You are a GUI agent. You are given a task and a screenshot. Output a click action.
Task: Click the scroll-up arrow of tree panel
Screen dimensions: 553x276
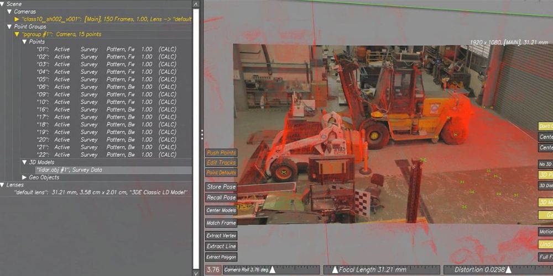point(196,4)
